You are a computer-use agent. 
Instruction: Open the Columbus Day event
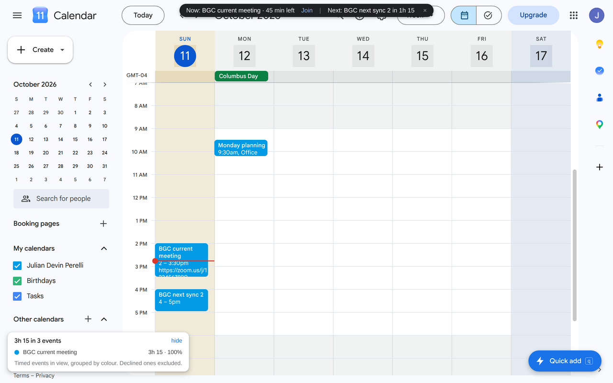tap(241, 76)
